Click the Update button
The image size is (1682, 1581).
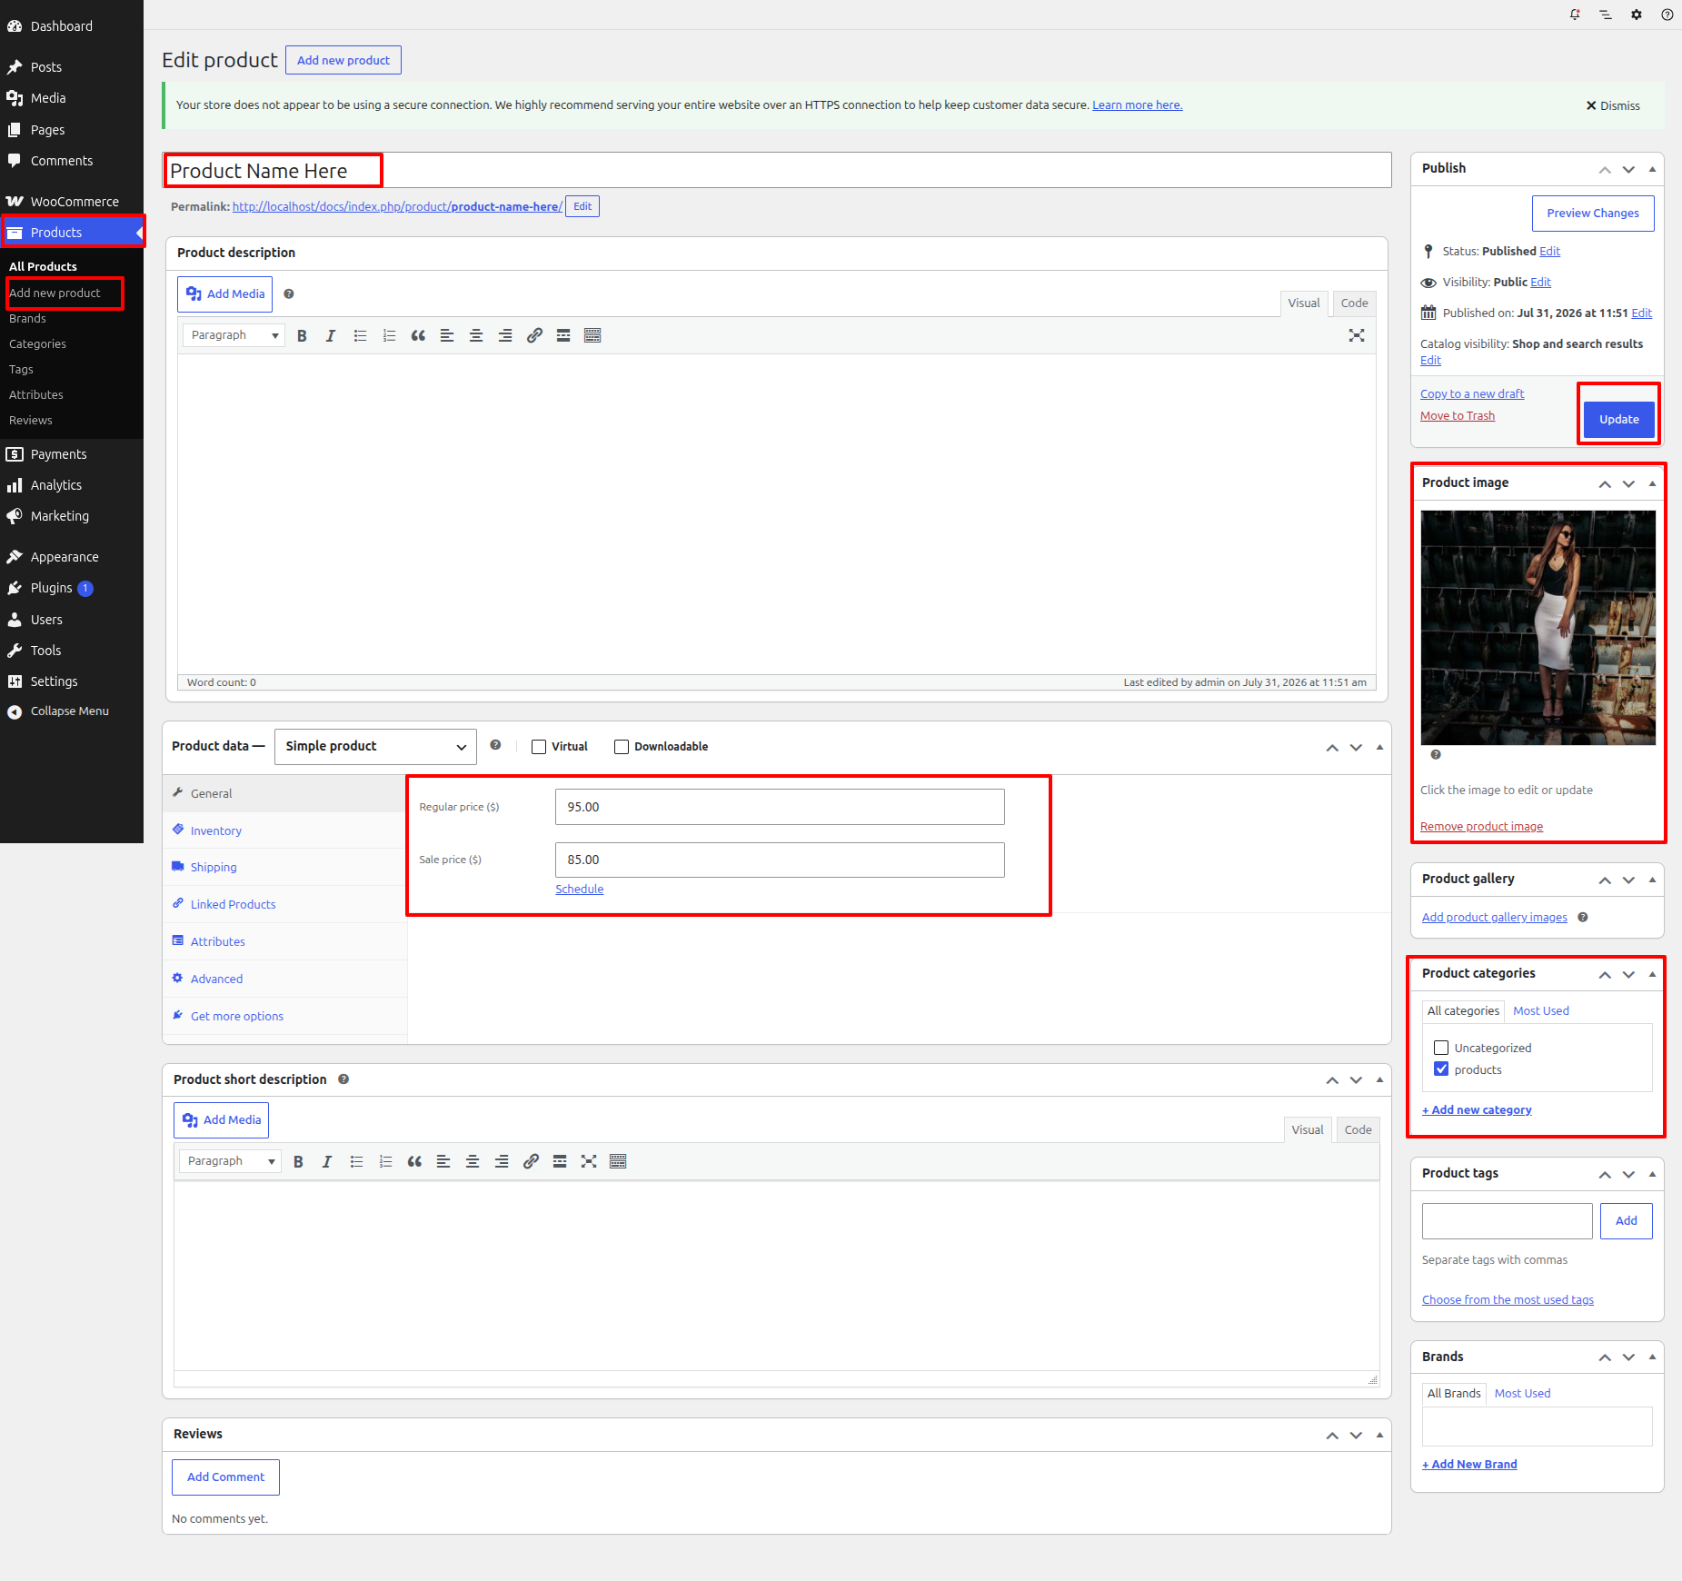[x=1619, y=419]
